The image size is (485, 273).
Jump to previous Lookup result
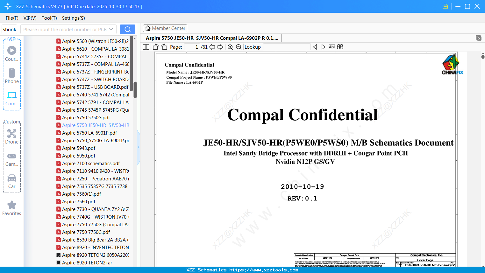[315, 47]
